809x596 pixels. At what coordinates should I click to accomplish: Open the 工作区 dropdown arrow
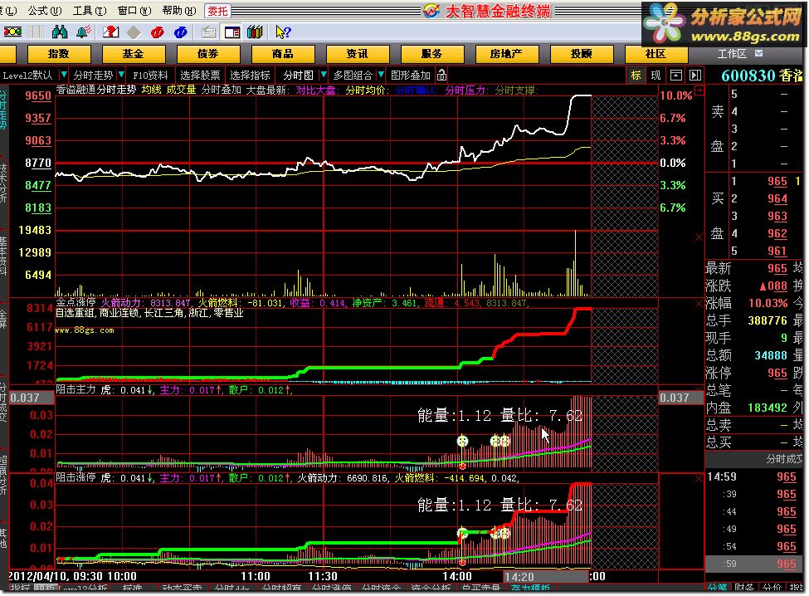[x=758, y=53]
